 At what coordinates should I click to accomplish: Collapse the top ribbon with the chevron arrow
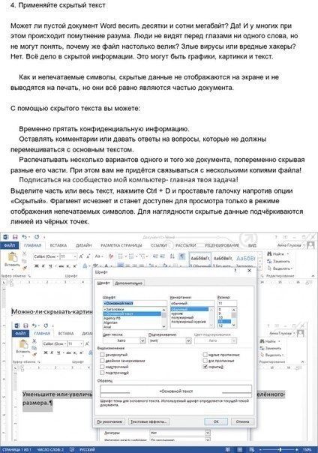(313, 276)
